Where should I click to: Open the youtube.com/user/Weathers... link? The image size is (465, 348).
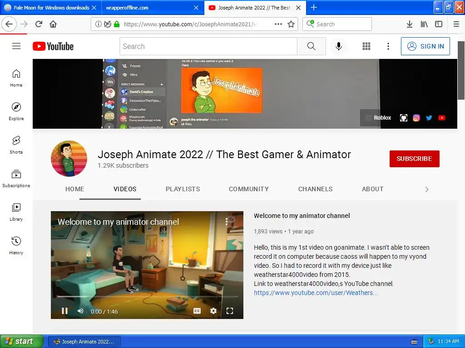(316, 293)
